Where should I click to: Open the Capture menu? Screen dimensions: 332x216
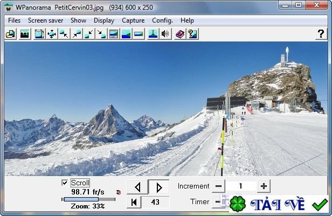point(133,20)
